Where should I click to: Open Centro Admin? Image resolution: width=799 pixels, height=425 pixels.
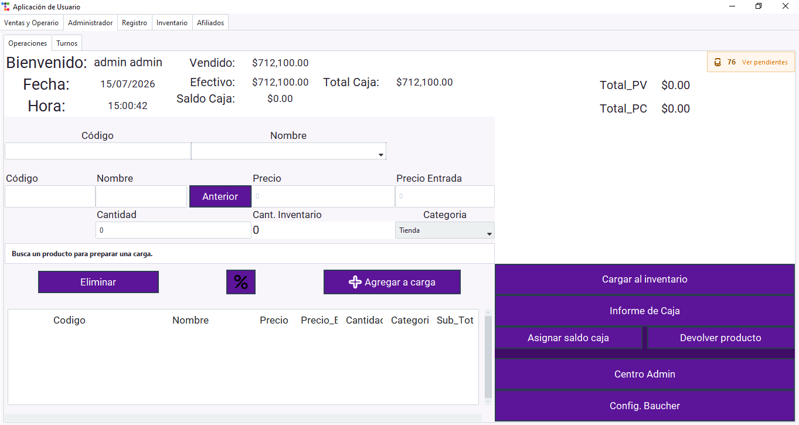tap(645, 375)
